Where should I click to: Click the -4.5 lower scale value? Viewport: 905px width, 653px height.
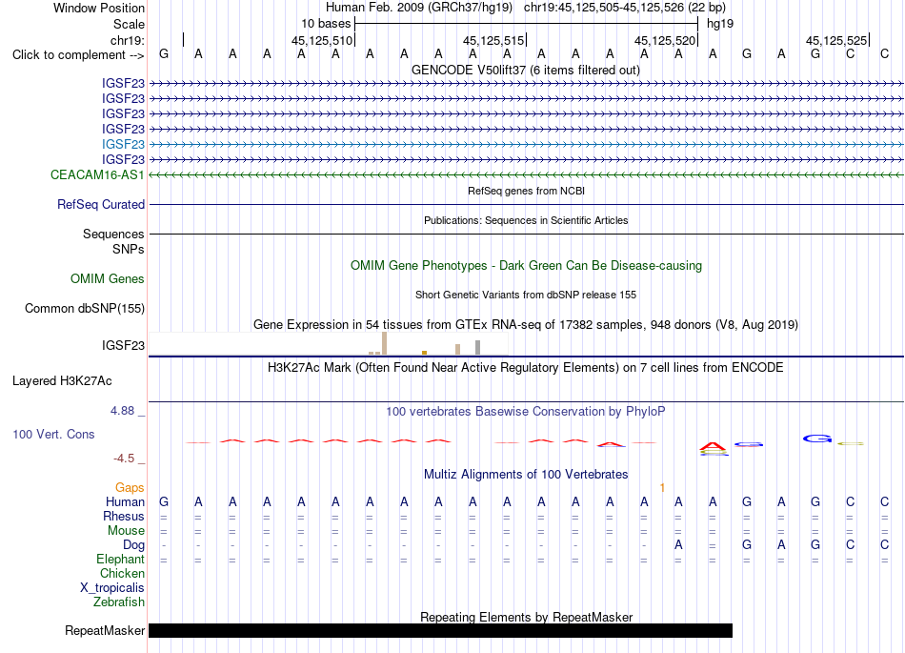click(124, 459)
